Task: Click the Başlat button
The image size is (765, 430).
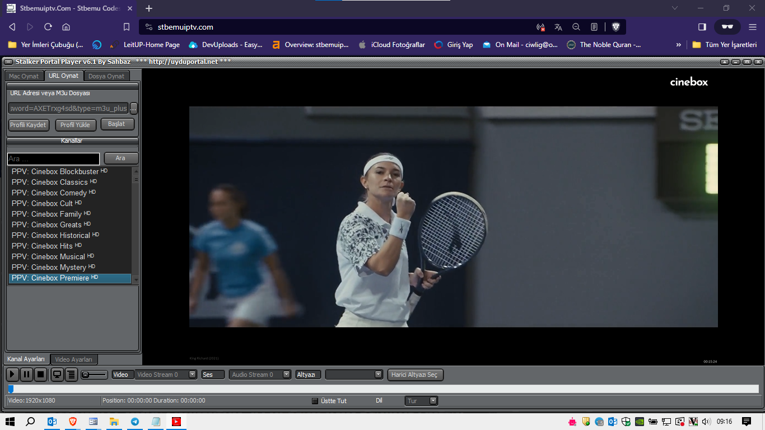Action: pos(117,124)
